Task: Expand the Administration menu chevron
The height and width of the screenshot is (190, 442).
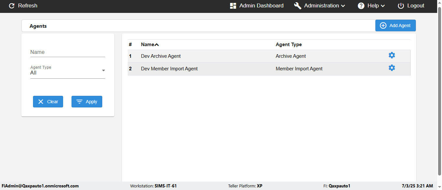Action: (x=343, y=6)
